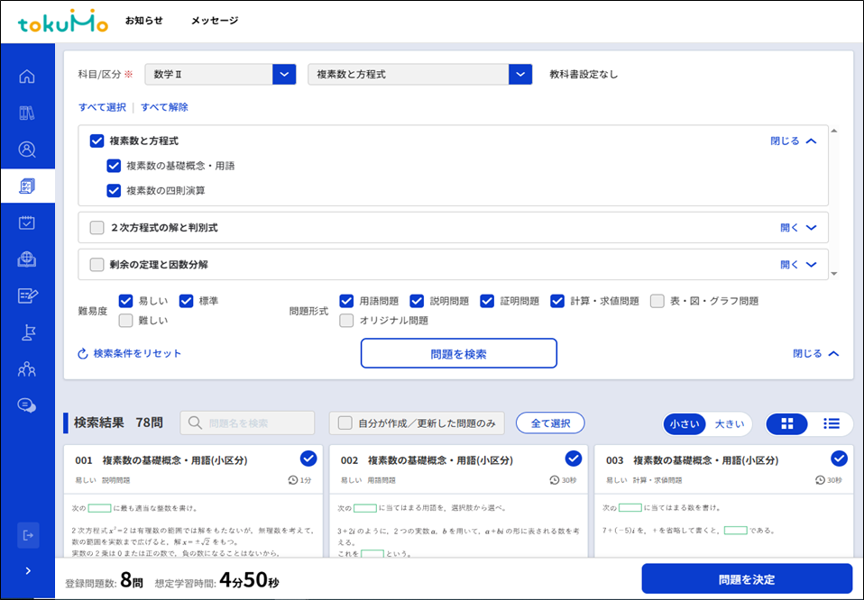Image resolution: width=864 pixels, height=600 pixels.
Task: Open the group members sidebar icon
Action: tap(27, 368)
